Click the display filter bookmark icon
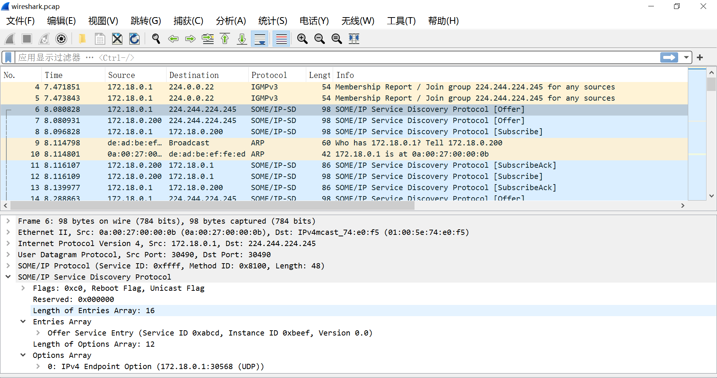Screen dimensions: 717x378 click(8, 57)
